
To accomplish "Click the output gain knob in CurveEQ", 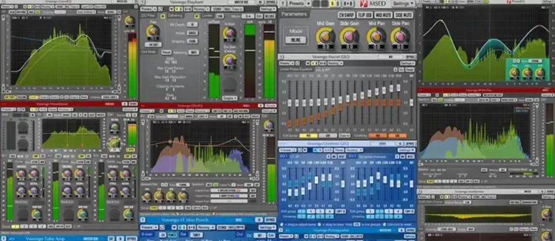I will tap(130, 20).
